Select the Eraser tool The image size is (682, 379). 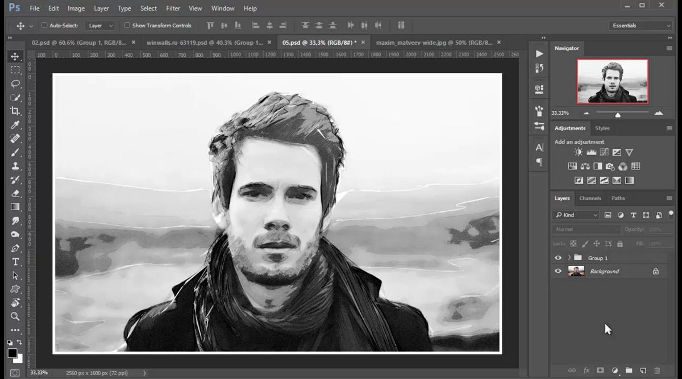click(x=15, y=193)
